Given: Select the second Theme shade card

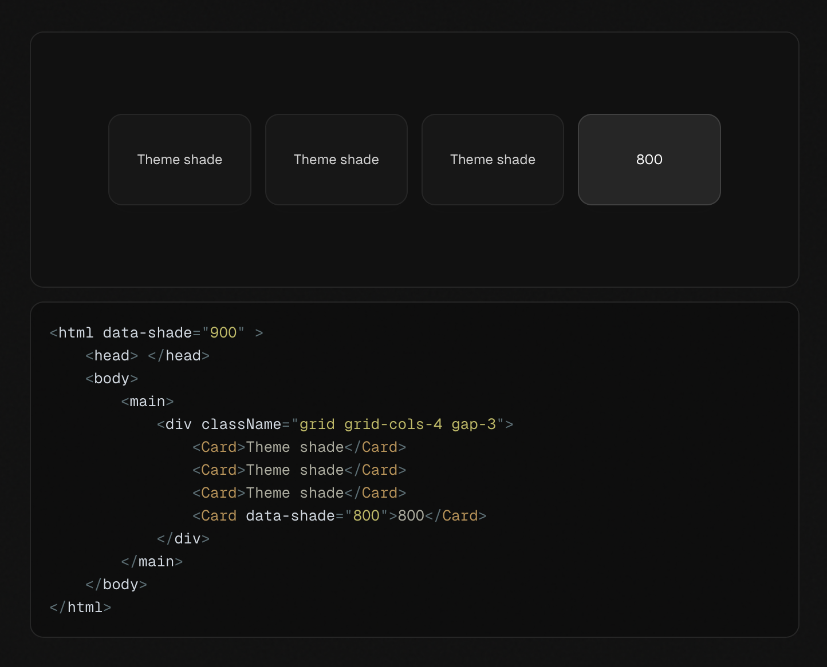Looking at the screenshot, I should 336,160.
